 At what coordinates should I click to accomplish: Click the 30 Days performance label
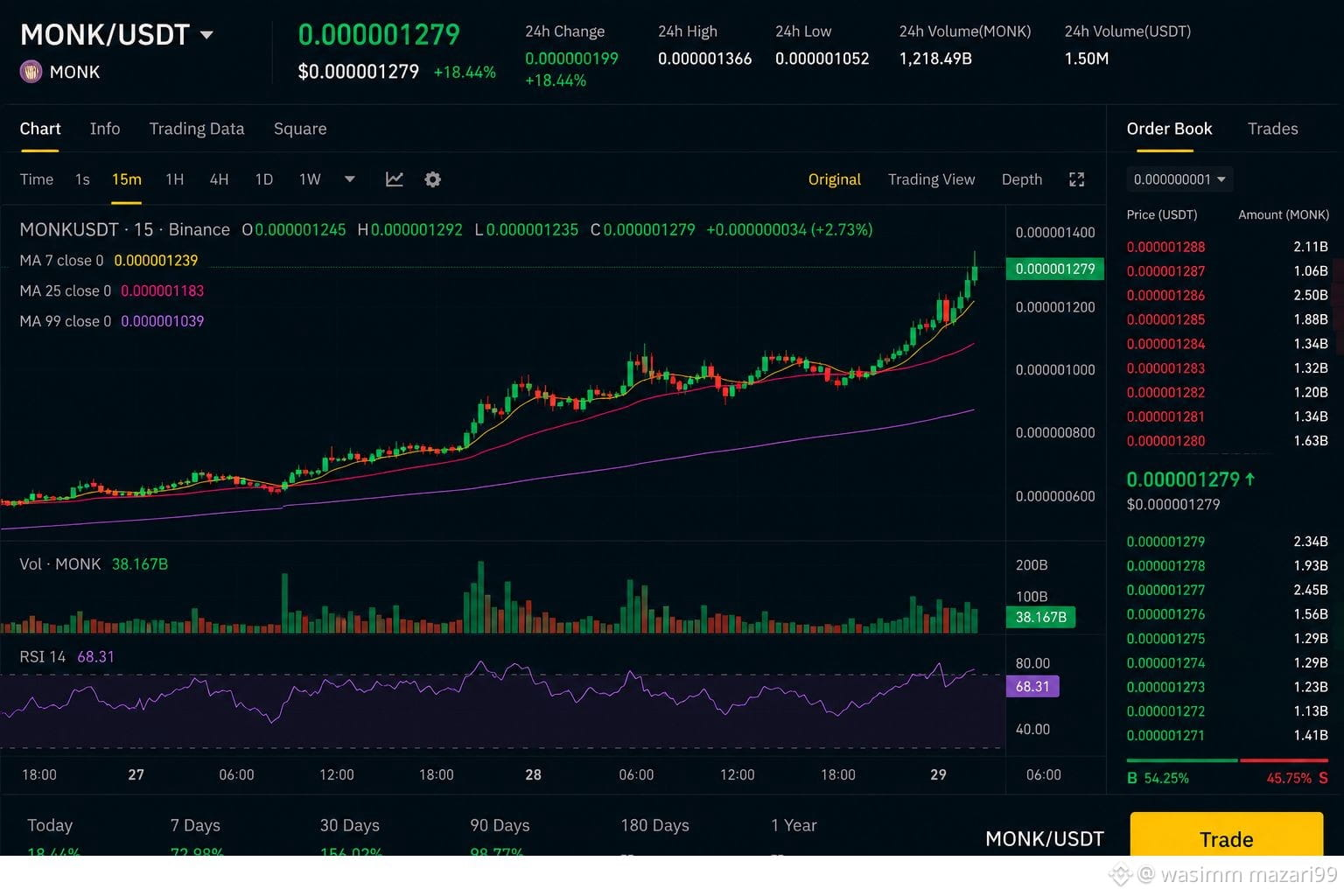point(349,825)
